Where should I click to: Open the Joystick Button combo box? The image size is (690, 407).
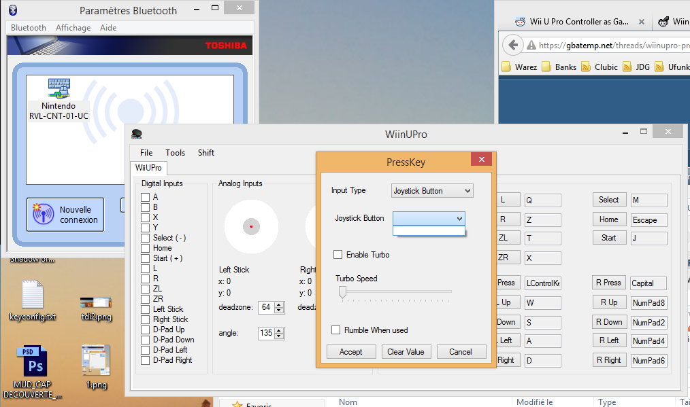tap(429, 218)
